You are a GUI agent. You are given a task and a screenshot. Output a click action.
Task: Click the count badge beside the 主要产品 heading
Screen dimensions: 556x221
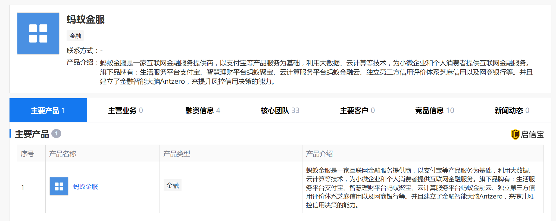56,134
